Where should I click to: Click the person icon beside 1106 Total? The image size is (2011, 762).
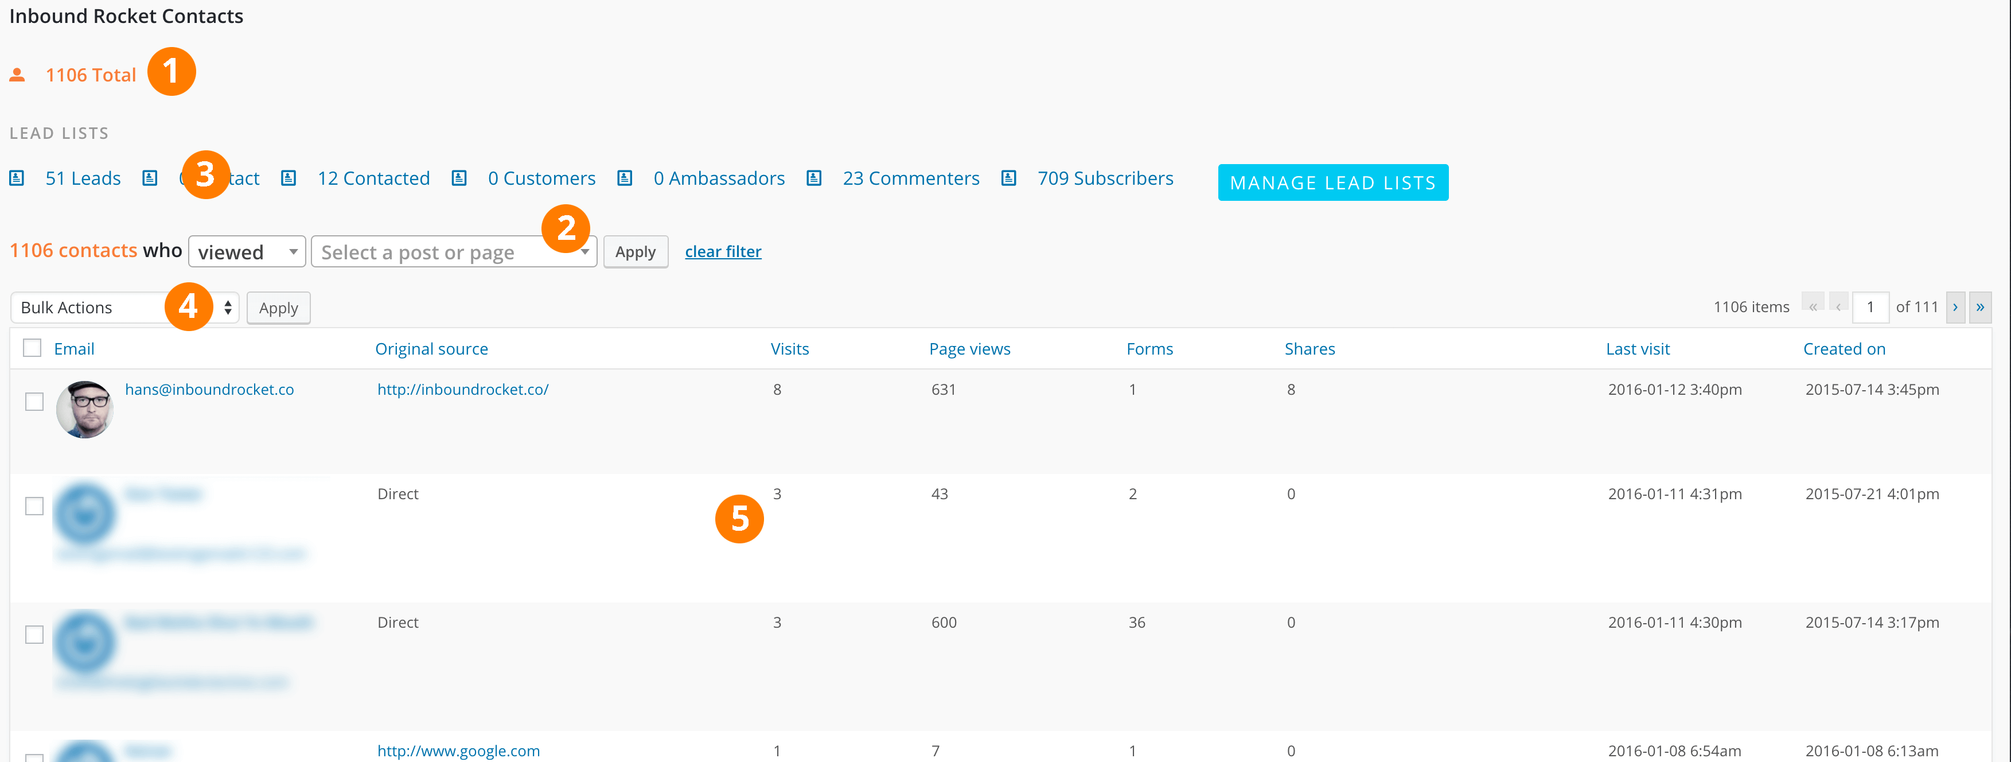tap(17, 75)
